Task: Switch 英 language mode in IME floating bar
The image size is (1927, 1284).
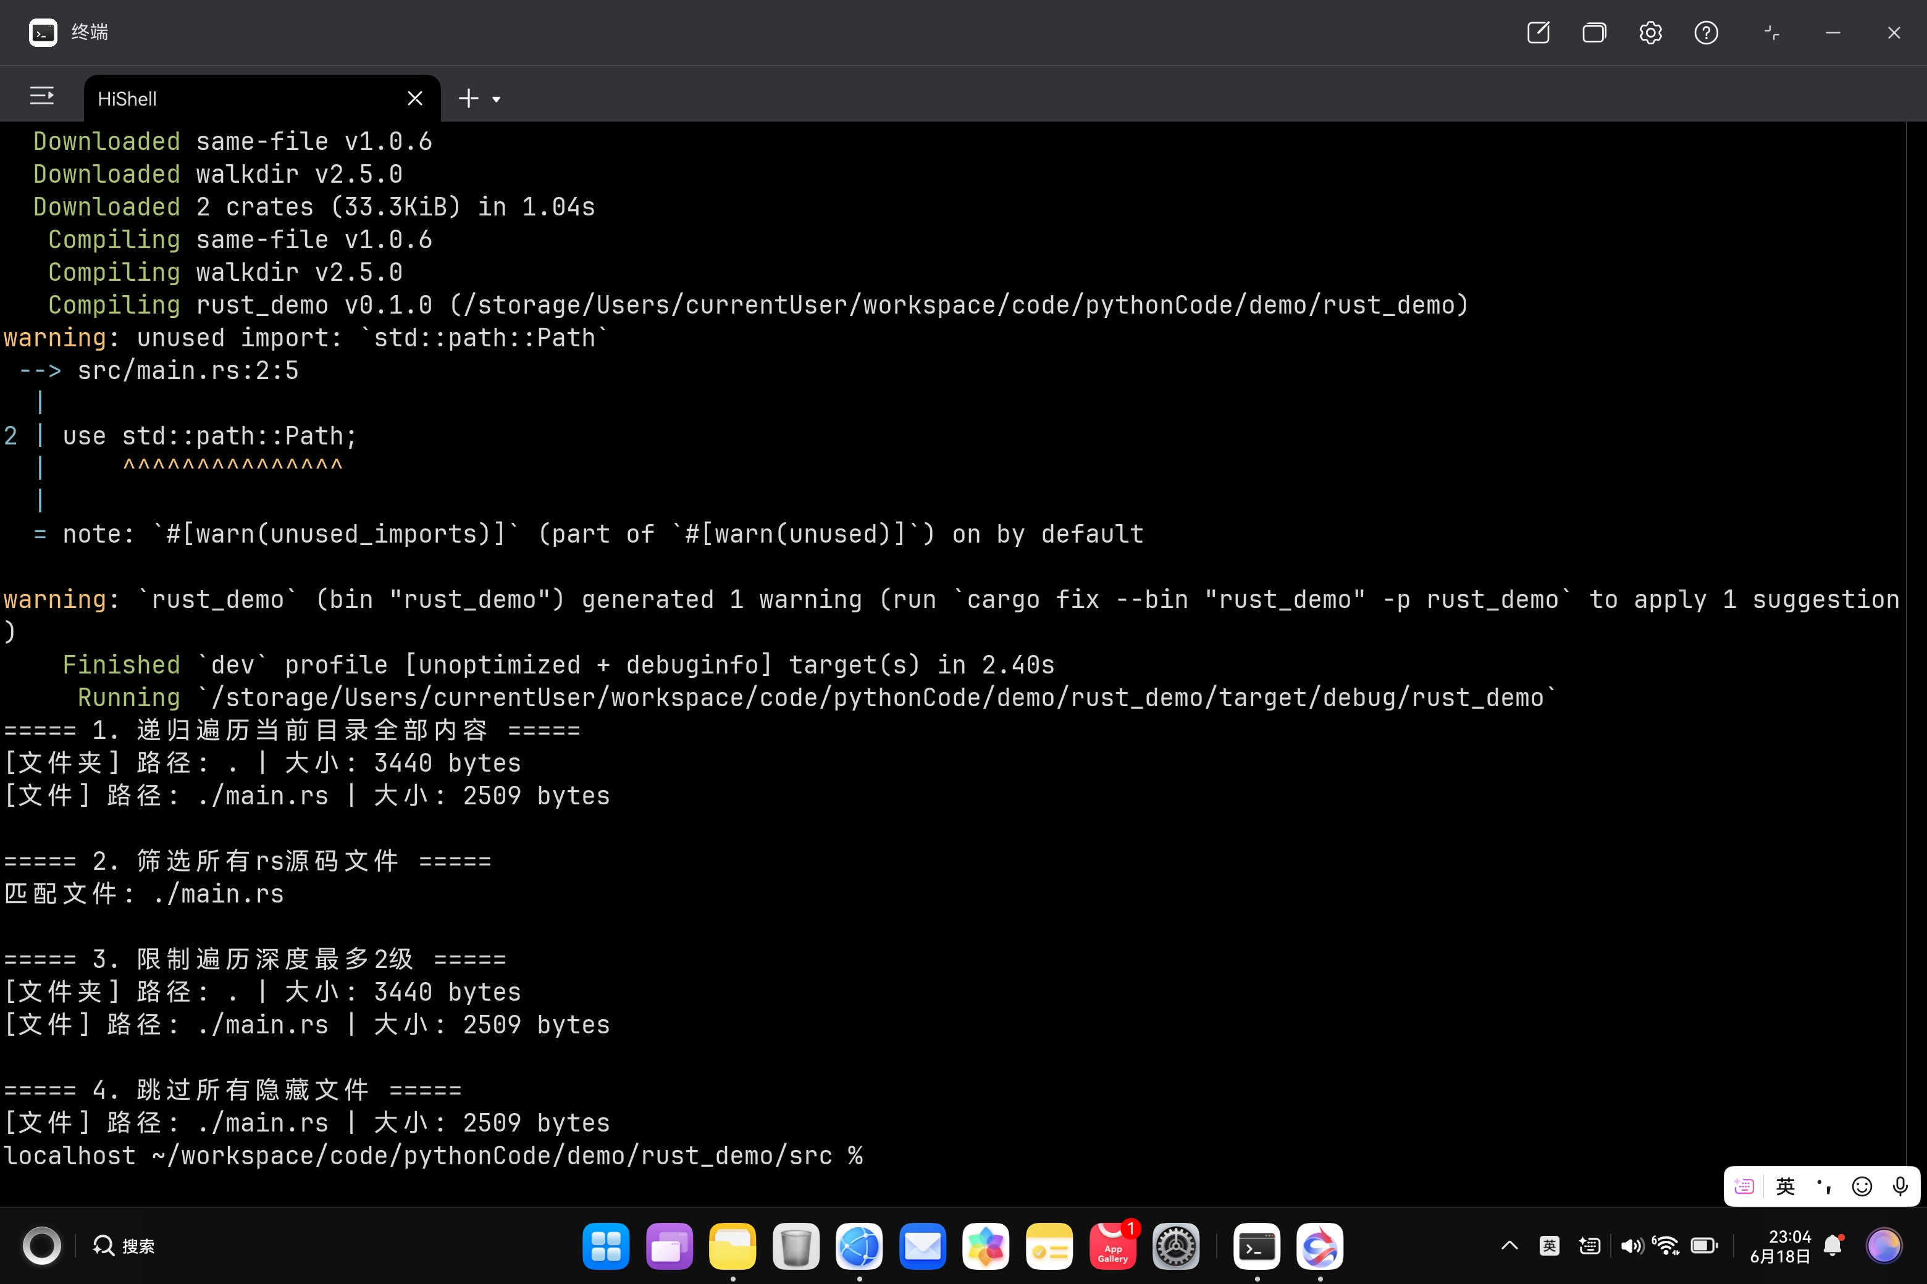Action: coord(1786,1186)
